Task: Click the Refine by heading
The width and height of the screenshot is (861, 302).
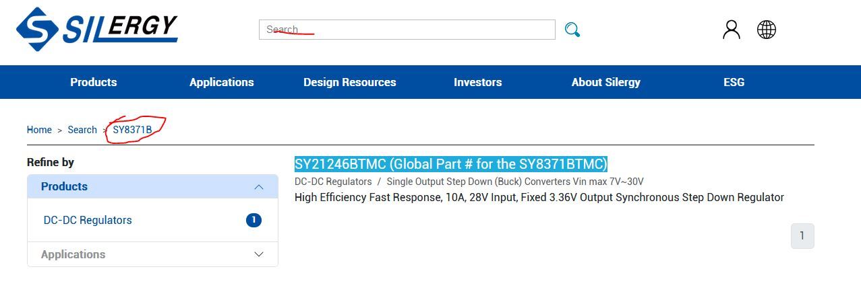Action: 51,162
